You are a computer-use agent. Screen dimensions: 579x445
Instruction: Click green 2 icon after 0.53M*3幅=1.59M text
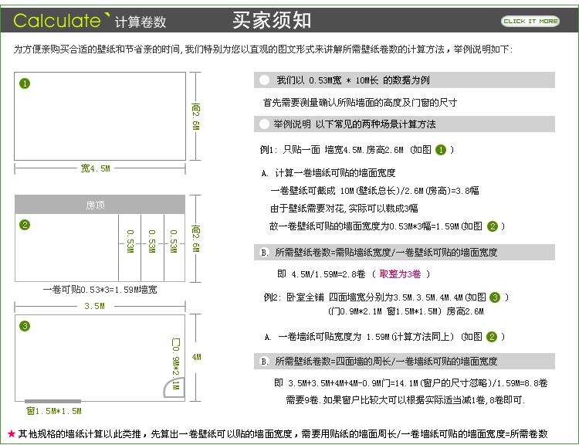point(492,226)
